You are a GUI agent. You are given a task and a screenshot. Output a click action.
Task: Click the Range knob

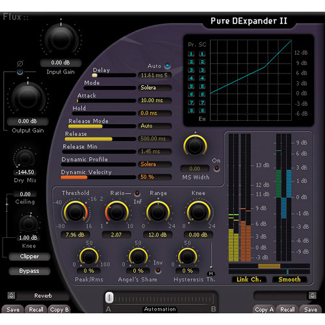pyautogui.click(x=158, y=213)
